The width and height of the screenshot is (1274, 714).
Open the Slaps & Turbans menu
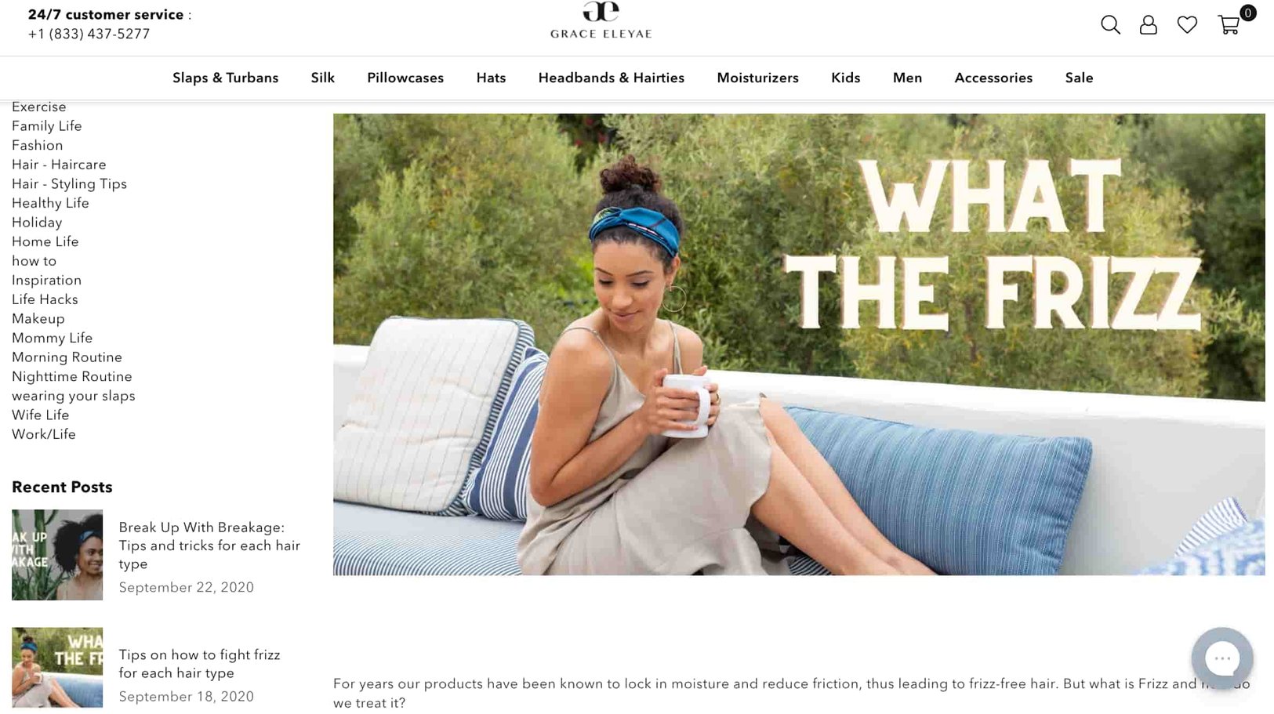tap(225, 78)
